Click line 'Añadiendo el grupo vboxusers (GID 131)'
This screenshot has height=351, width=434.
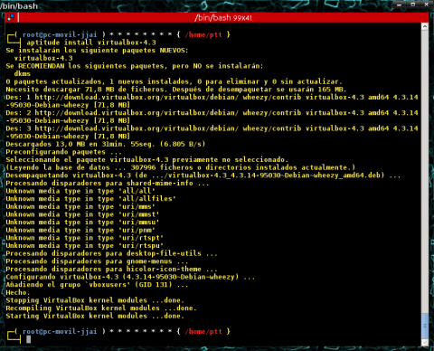(97, 285)
